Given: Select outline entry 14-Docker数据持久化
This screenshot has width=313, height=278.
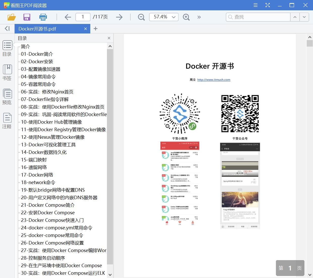Looking at the screenshot, I should coord(44,152).
